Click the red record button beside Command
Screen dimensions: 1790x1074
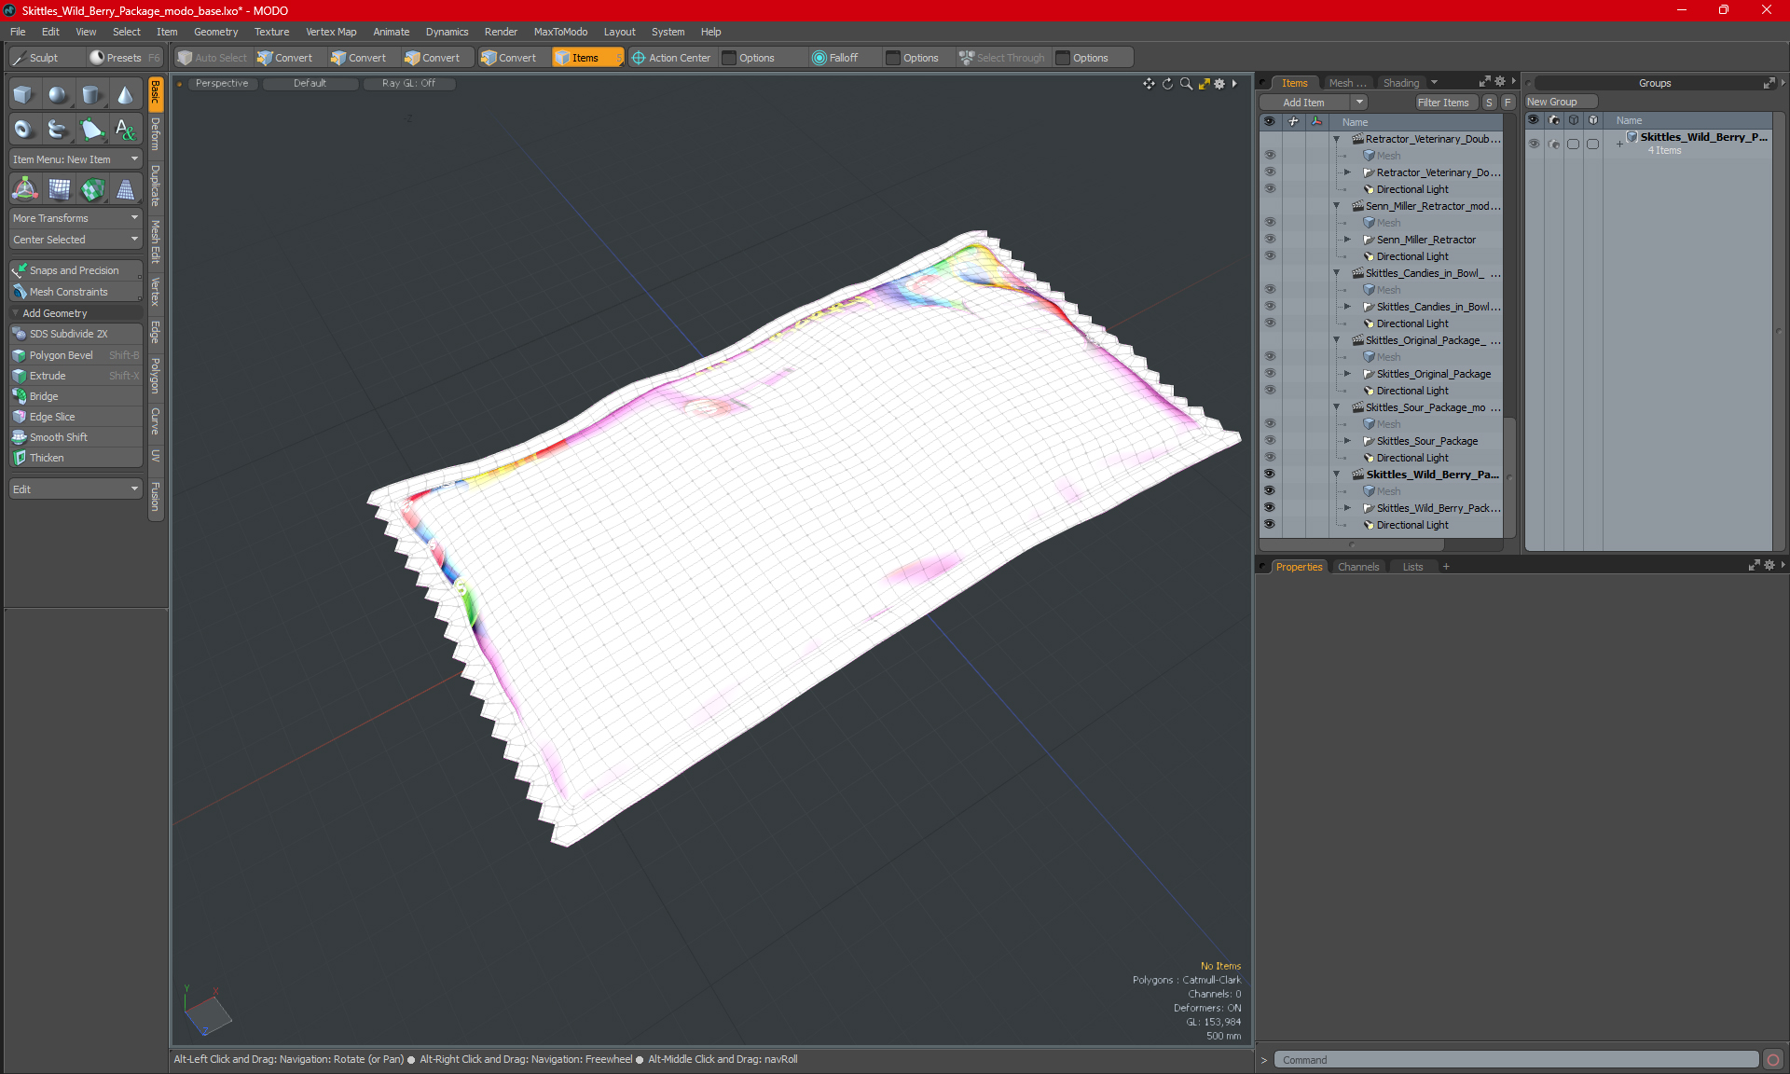[x=1773, y=1060]
